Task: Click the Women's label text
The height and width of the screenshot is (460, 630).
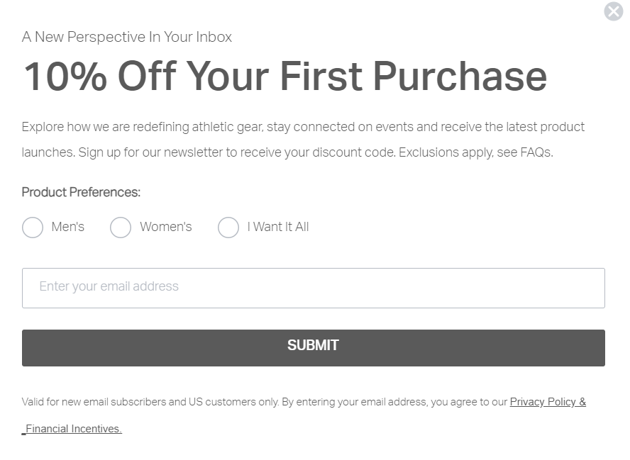Action: coord(166,227)
